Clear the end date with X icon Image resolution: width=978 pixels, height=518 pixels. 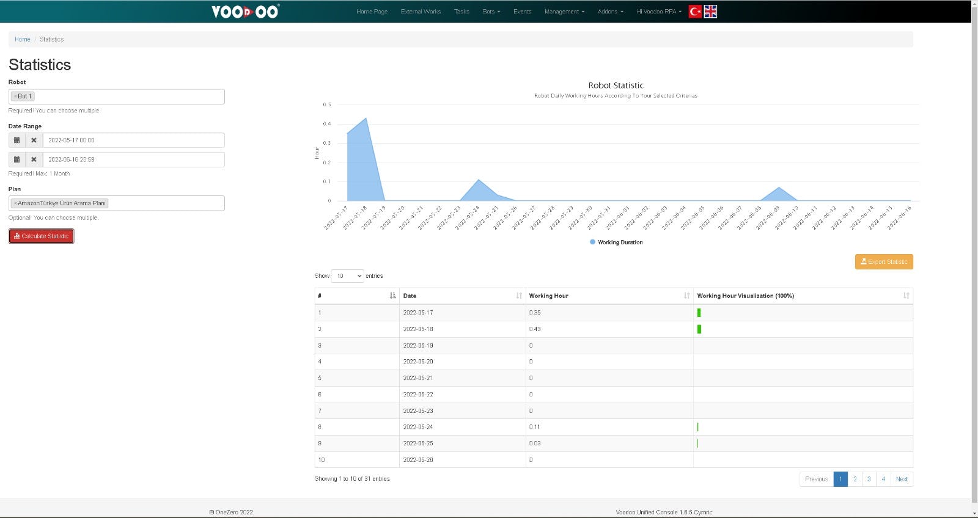[34, 159]
